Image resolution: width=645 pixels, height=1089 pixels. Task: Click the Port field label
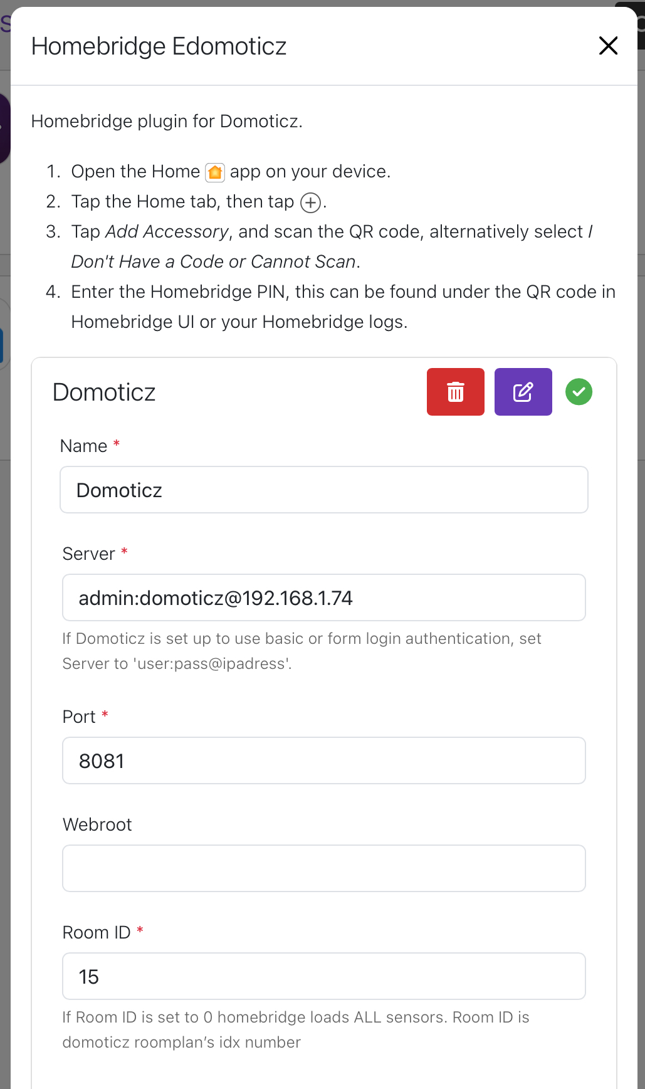pyautogui.click(x=80, y=717)
